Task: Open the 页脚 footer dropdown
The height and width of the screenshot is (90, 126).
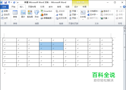Action: point(73,15)
